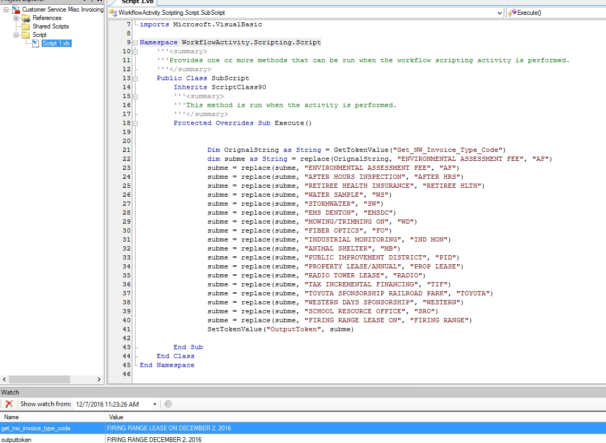Click the Script 1.vb file icon
This screenshot has height=443, width=606.
click(35, 43)
